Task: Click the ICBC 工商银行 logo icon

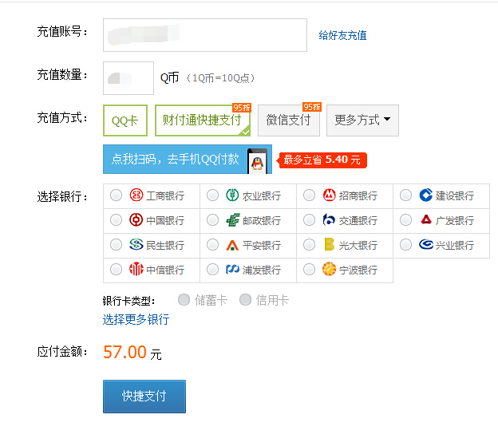Action: (x=136, y=195)
